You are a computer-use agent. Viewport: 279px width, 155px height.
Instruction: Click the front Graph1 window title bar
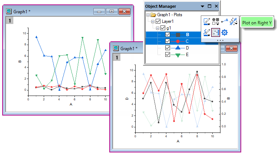[167, 48]
